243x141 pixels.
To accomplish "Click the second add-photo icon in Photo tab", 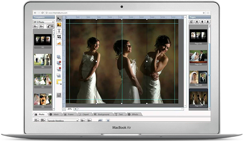I will coord(43,120).
